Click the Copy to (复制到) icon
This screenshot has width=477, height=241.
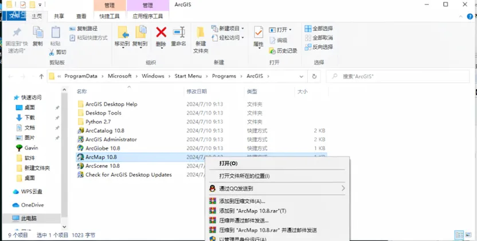pyautogui.click(x=140, y=33)
